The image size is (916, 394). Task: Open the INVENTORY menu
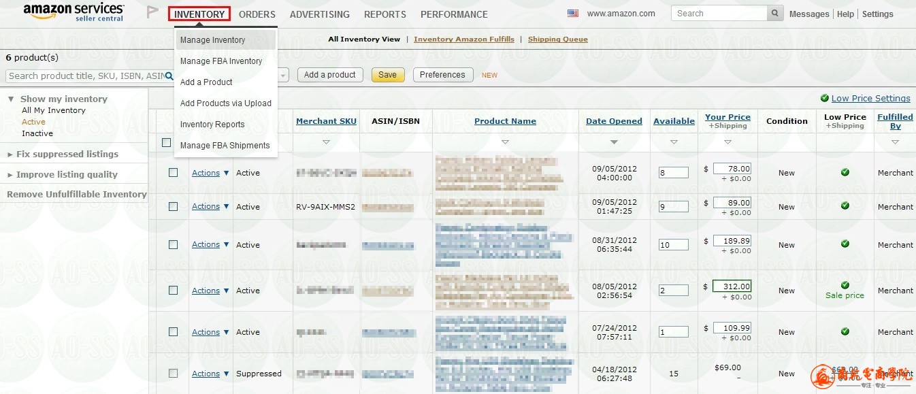(199, 14)
